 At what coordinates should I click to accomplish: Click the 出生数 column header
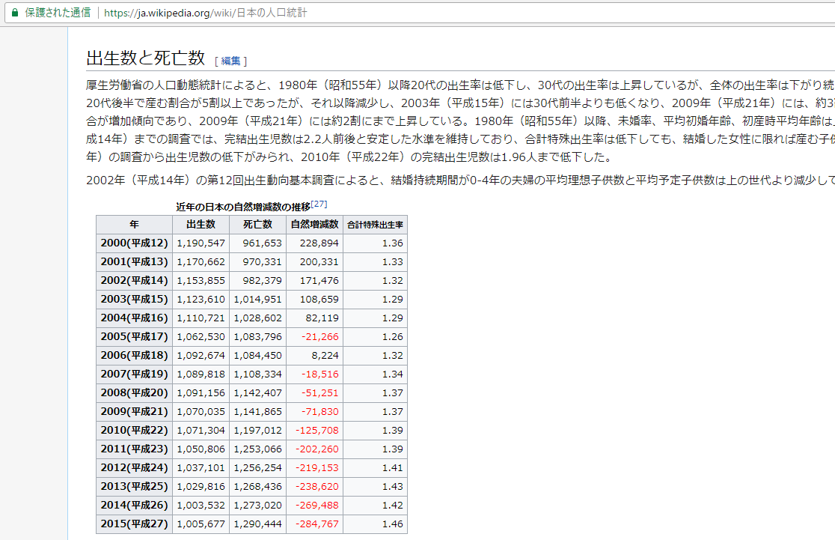pos(201,224)
